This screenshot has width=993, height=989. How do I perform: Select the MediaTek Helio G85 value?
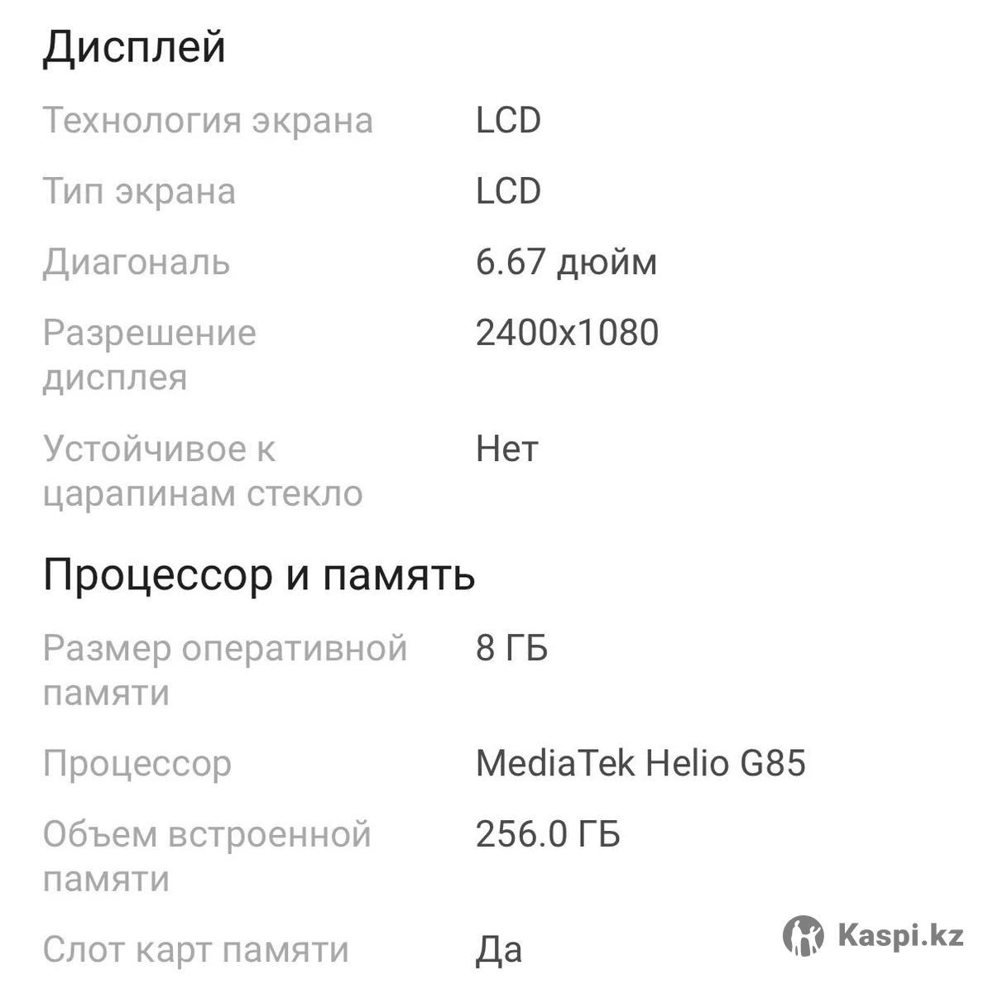pyautogui.click(x=640, y=763)
